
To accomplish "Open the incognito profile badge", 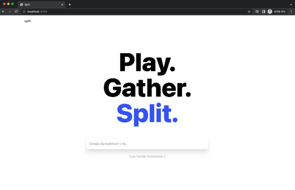I will click(277, 12).
